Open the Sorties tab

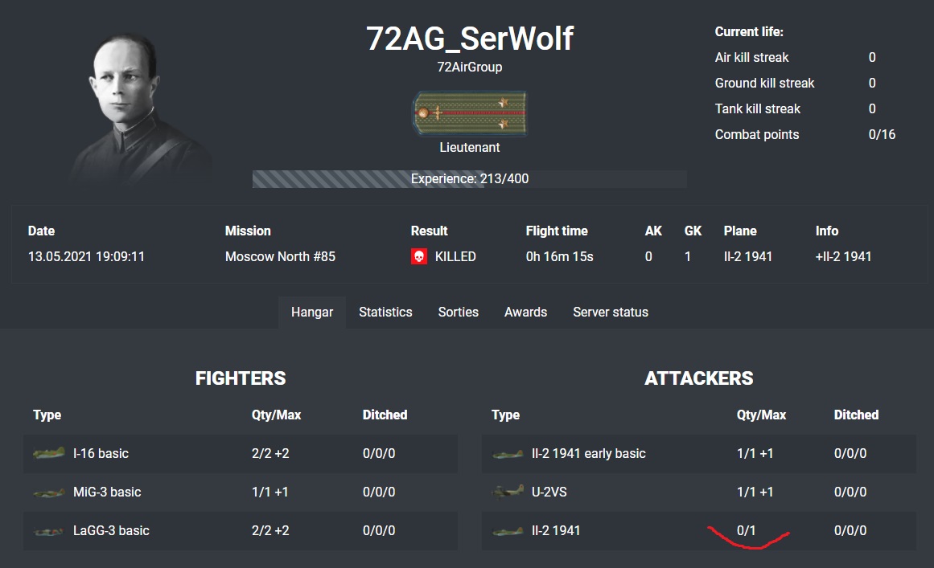coord(458,313)
